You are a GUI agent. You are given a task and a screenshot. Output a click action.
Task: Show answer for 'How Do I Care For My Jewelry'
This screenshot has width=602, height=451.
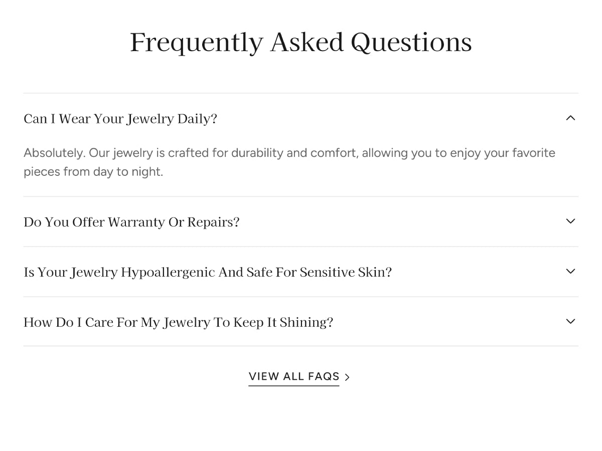178,322
